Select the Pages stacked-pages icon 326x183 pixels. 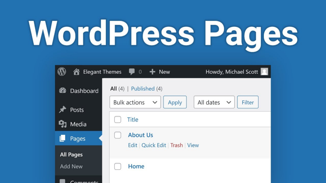63,139
